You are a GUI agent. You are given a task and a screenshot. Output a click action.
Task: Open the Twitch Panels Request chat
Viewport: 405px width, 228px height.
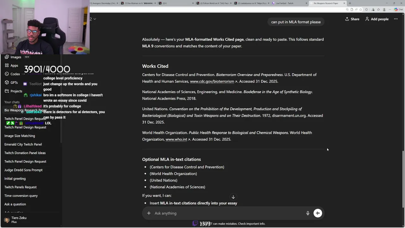pos(21,187)
